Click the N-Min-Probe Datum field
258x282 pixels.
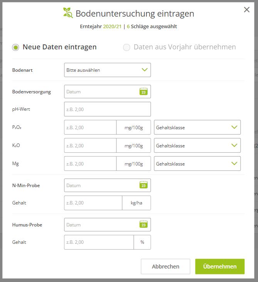[x=107, y=185]
